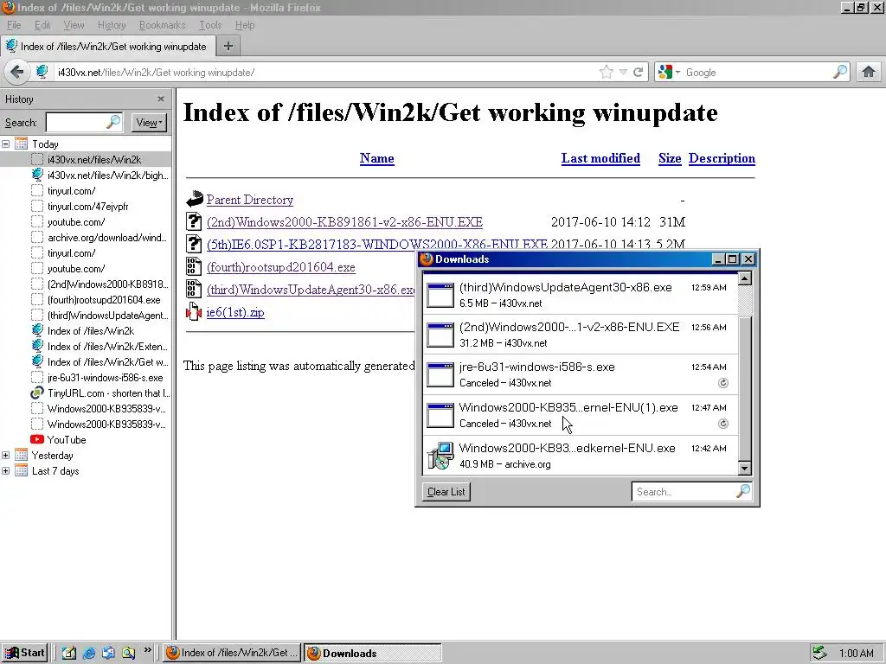886x664 pixels.
Task: Open the File menu
Action: (14, 25)
